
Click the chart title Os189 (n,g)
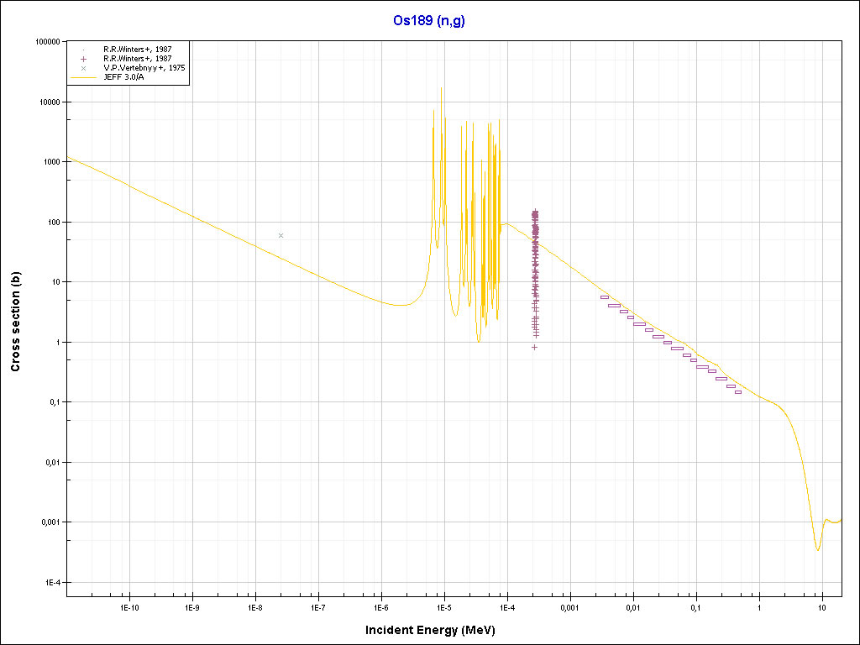tap(428, 21)
